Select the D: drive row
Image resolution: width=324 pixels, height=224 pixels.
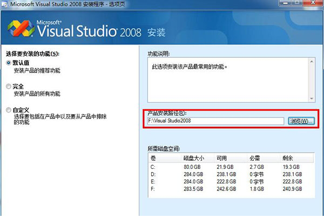(x=231, y=174)
